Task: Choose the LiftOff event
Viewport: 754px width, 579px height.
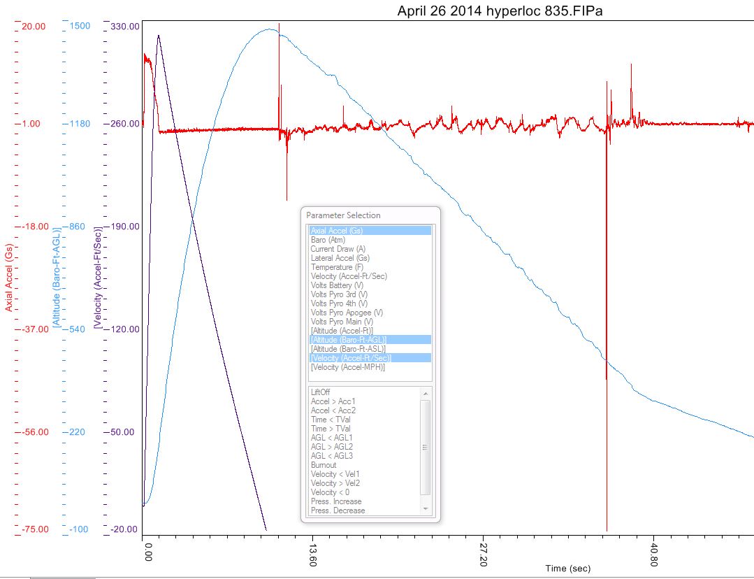Action: point(320,392)
